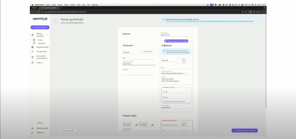Click the purple Nové upomínání button
296x139 pixels.
coord(40,27)
